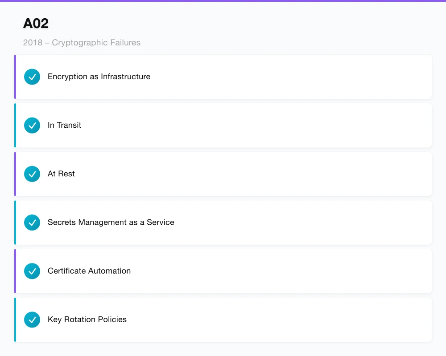Click purple accent stripe on Encryption as Infrastructure card
Screen dimensions: 446x356
click(x=15, y=77)
